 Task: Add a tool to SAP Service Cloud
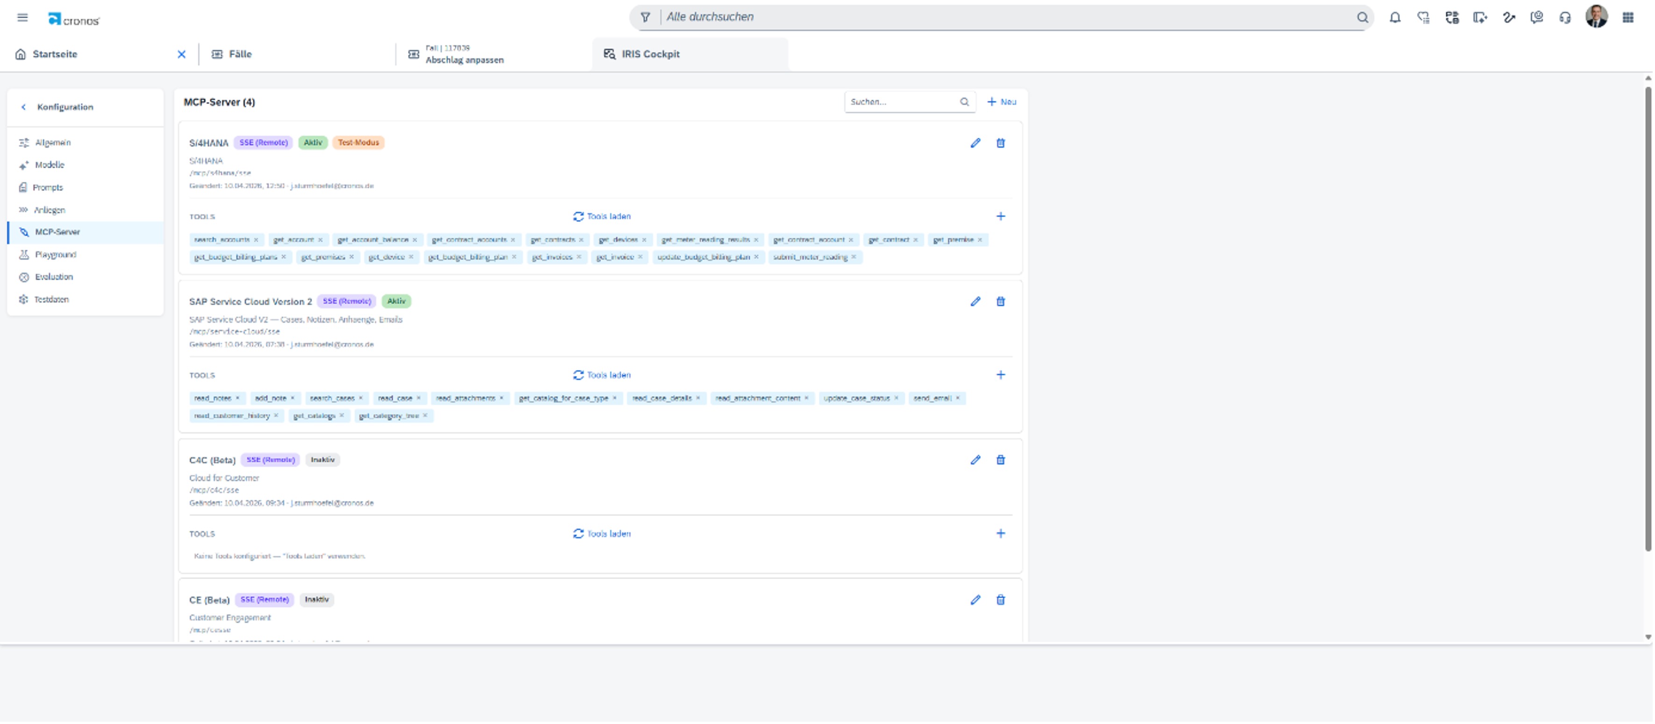(1000, 375)
